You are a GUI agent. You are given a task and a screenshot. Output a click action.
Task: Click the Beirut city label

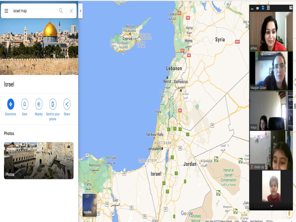(167, 81)
